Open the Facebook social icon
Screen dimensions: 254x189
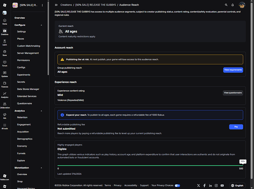coord(205,186)
